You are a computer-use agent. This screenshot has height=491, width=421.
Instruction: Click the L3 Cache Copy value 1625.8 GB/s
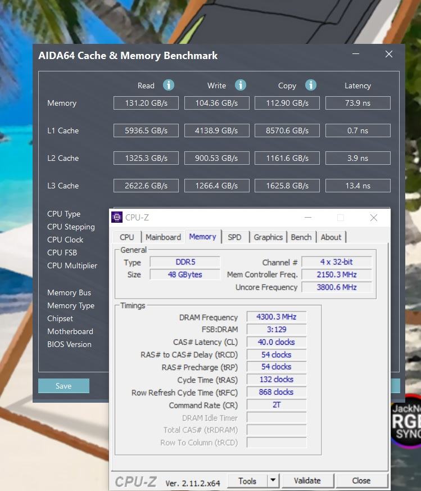(x=287, y=186)
